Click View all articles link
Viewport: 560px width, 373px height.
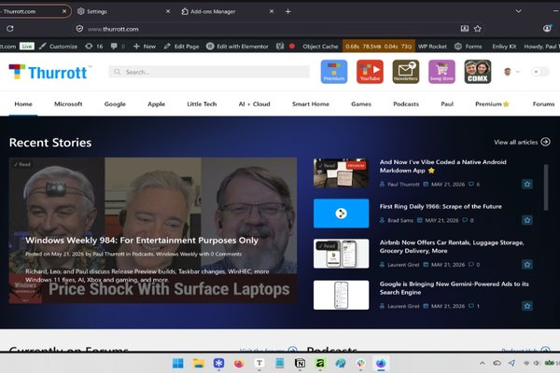(x=522, y=142)
